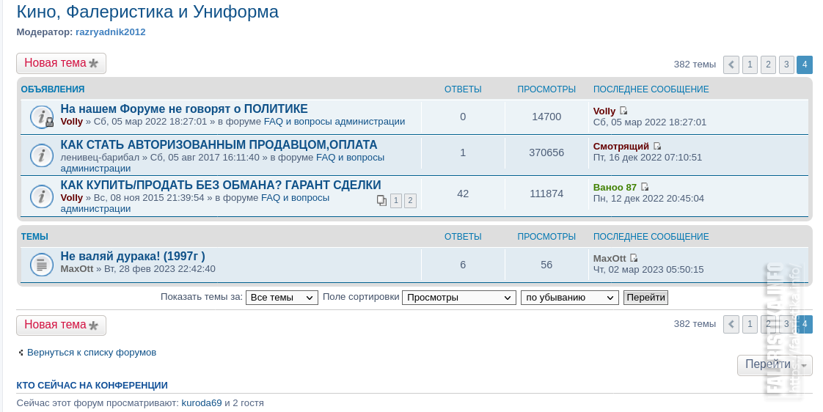Click the top 382 темы count
823x412 pixels.
point(695,65)
